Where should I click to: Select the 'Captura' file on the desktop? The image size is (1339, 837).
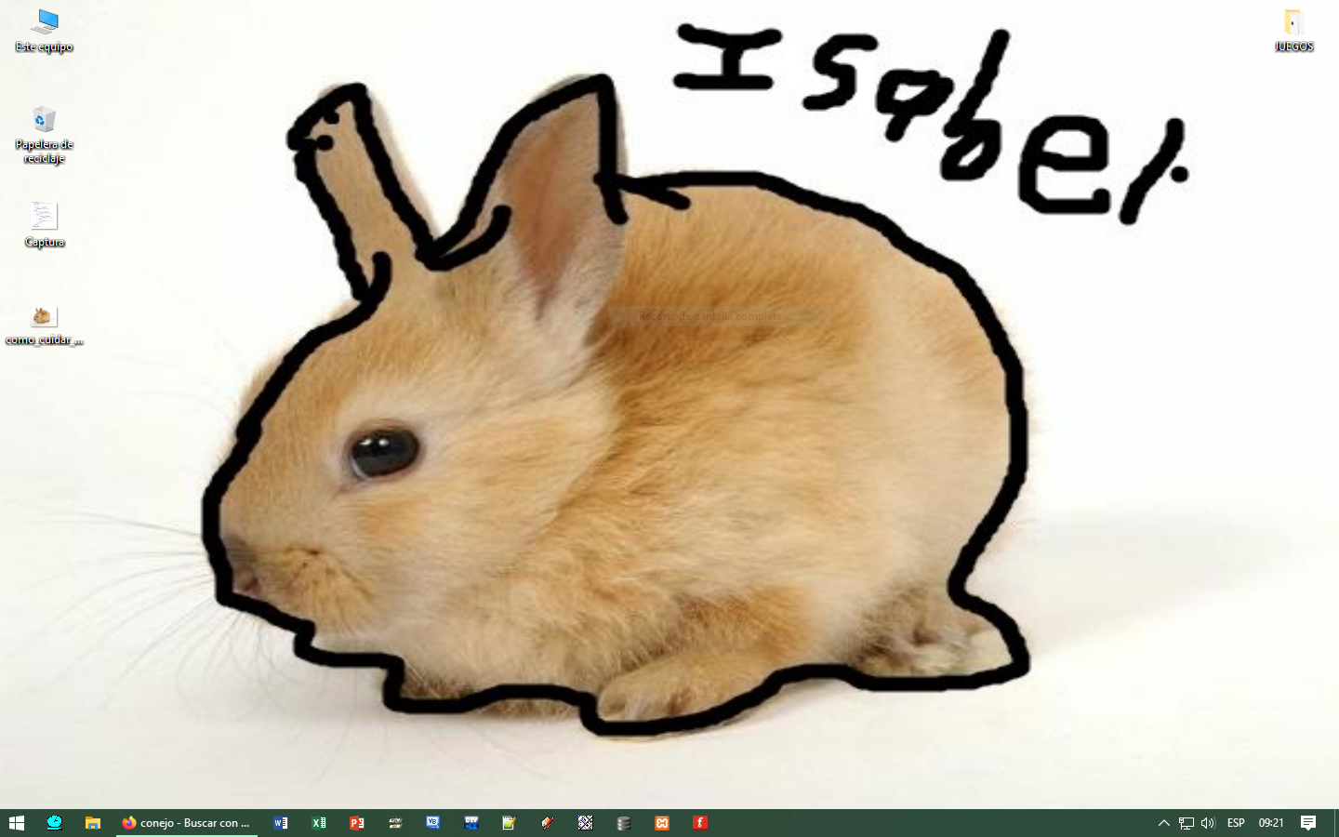(45, 225)
